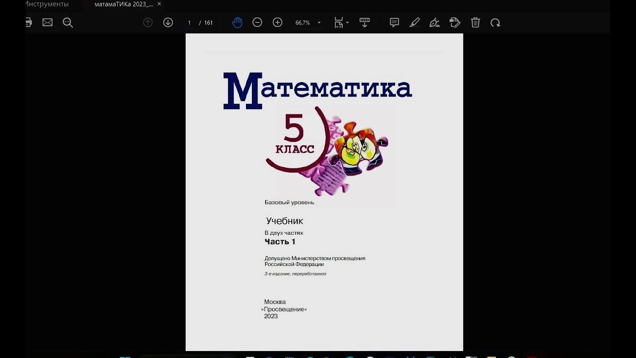
Task: Add a sticky note comment
Action: click(x=395, y=22)
